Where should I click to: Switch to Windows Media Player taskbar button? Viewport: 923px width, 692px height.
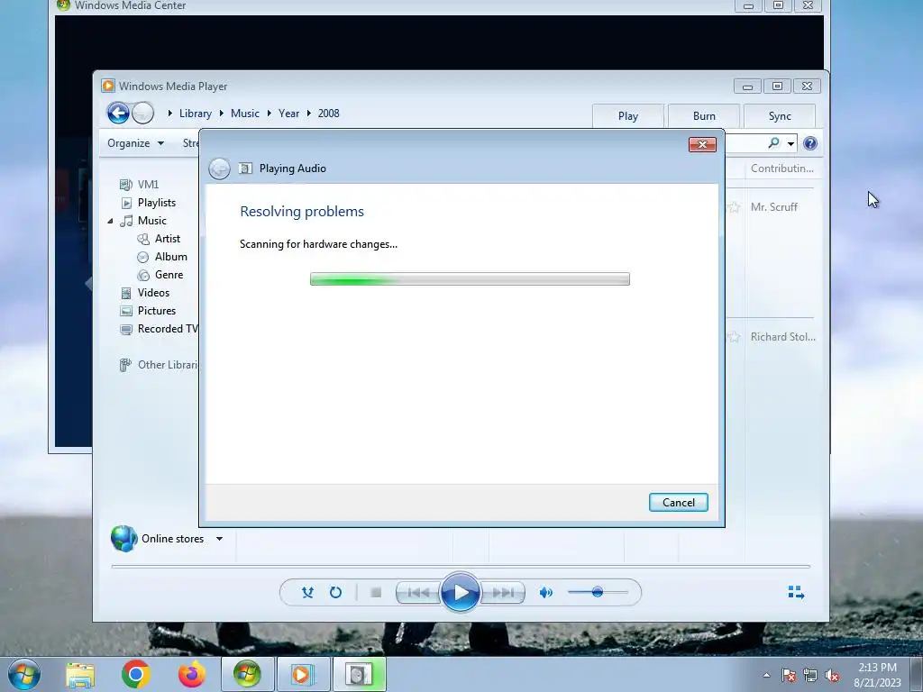pos(303,675)
